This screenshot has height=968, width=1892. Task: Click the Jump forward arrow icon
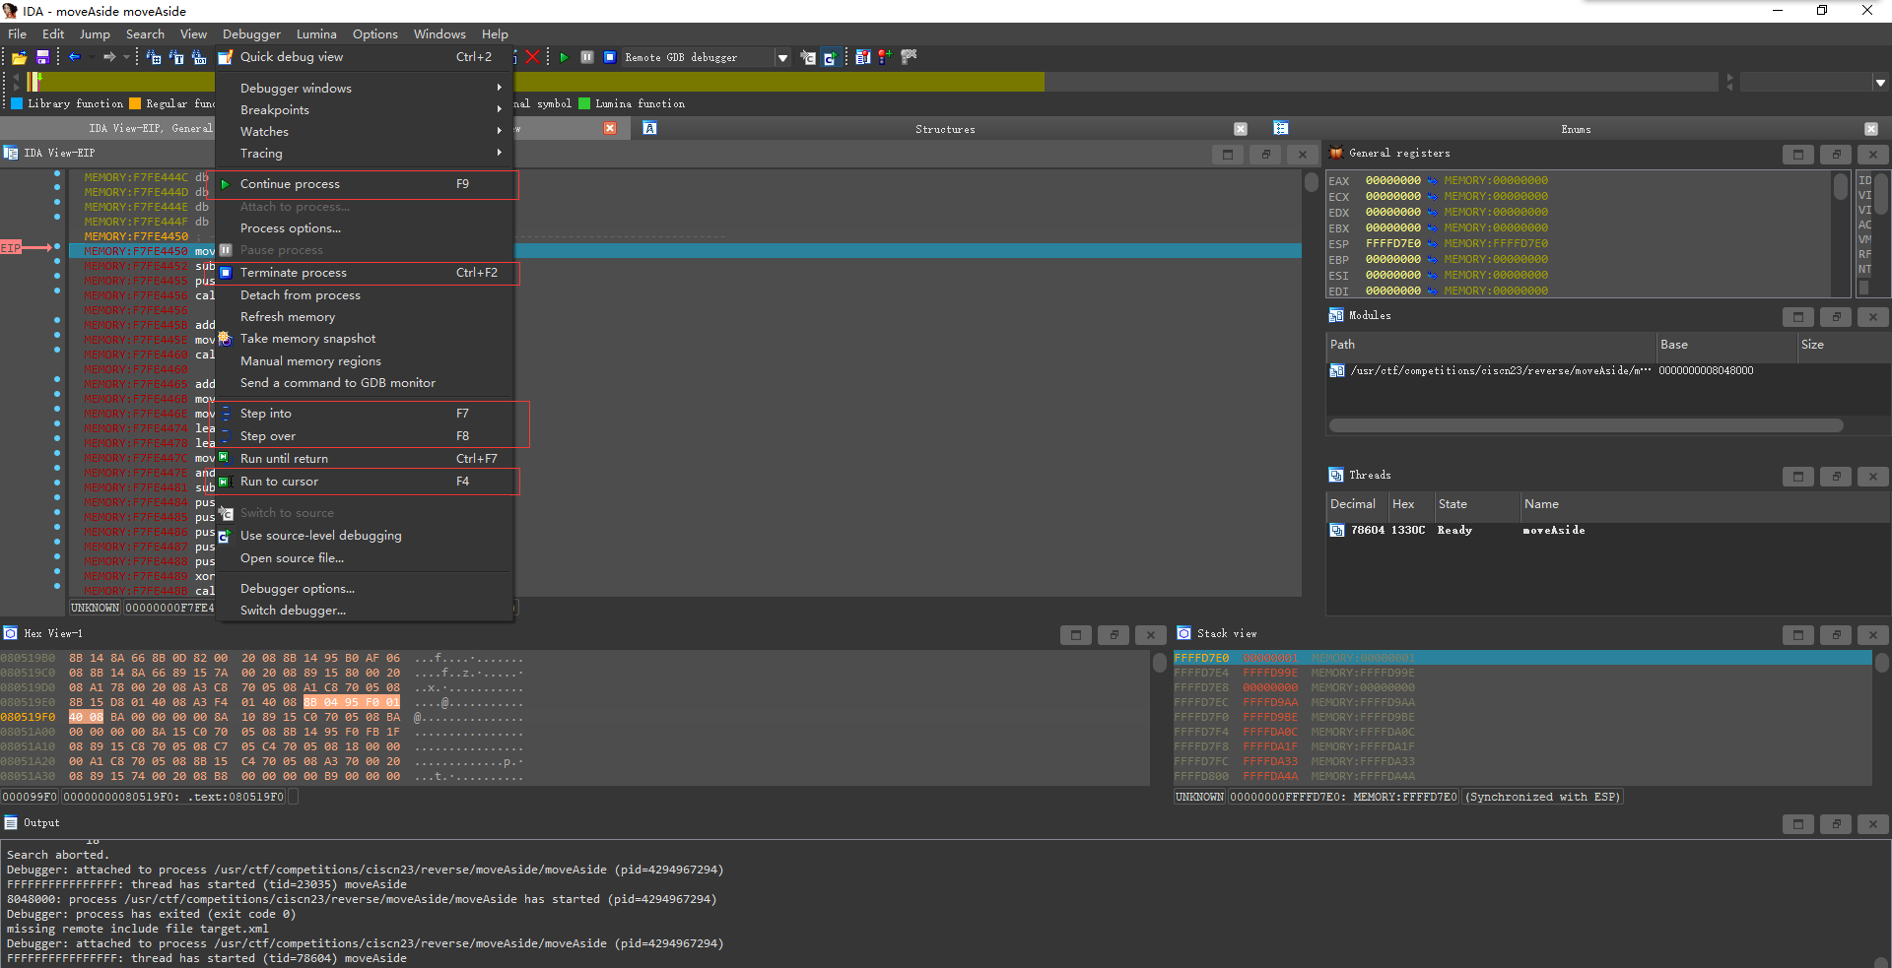coord(109,57)
